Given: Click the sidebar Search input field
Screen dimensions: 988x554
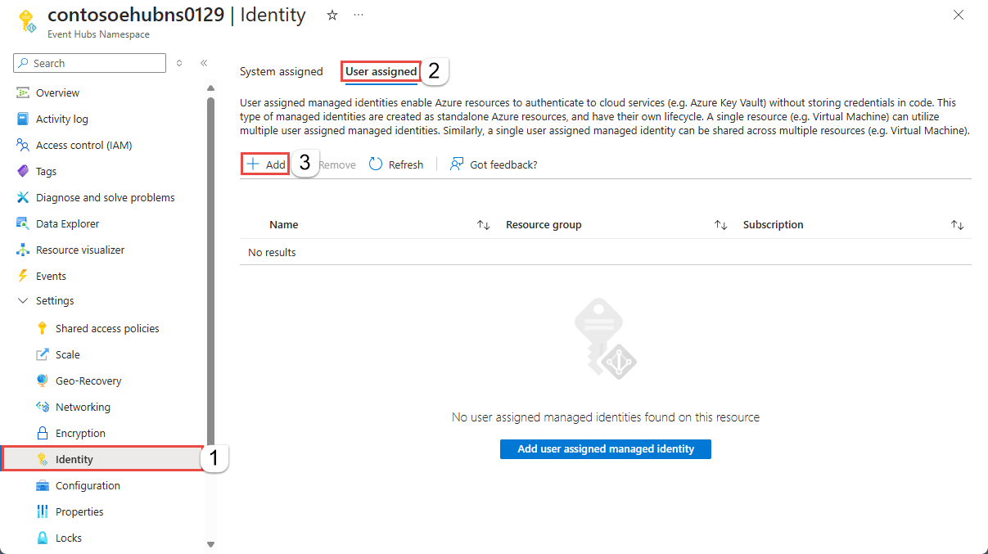Looking at the screenshot, I should click(89, 63).
